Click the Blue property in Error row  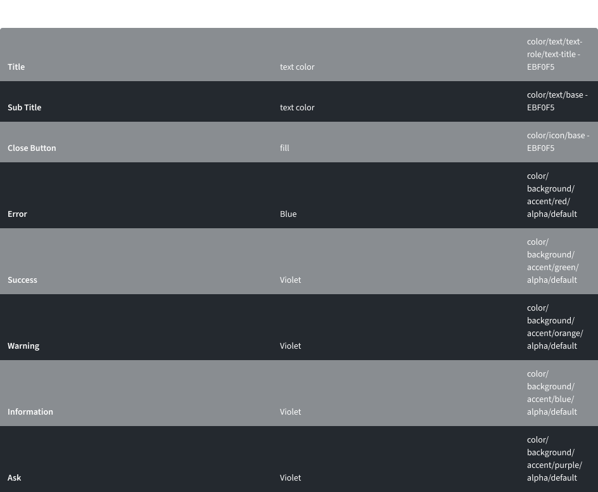(x=288, y=214)
